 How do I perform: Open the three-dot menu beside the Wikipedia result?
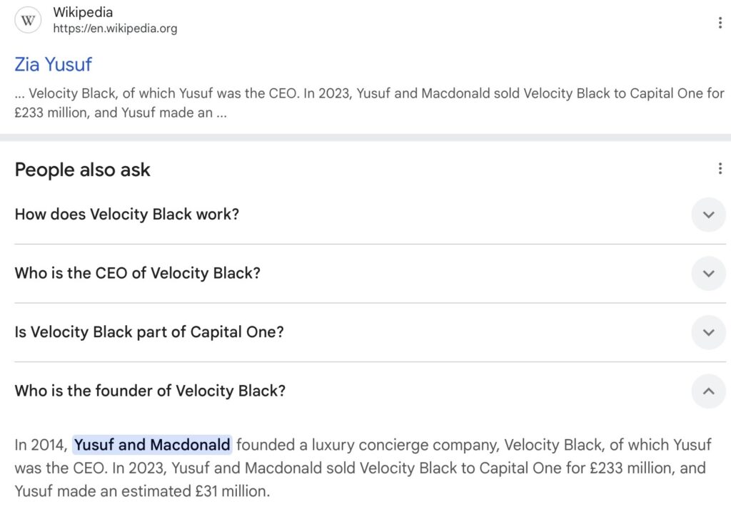720,23
